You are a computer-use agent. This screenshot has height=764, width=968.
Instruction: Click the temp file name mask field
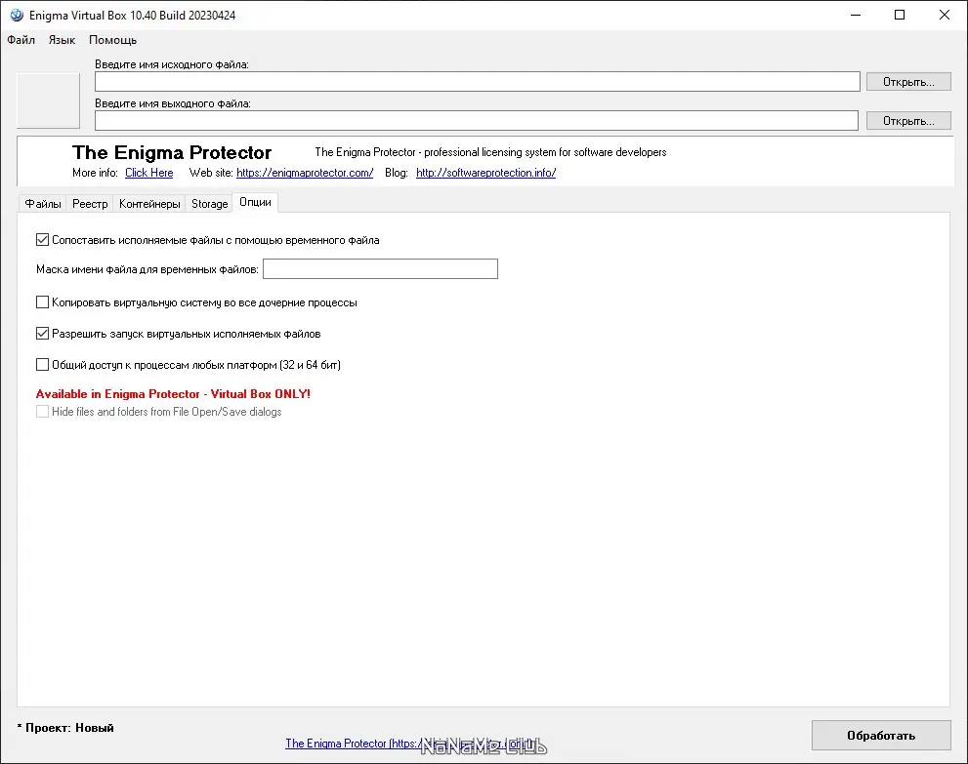pos(380,269)
